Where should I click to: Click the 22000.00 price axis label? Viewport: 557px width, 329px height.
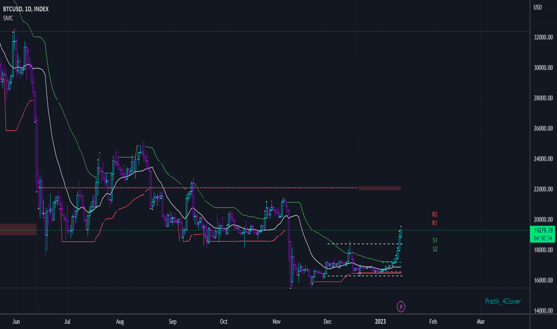click(543, 189)
